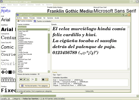Click the black text color swatch button
The height and width of the screenshot is (100, 139).
click(43, 80)
